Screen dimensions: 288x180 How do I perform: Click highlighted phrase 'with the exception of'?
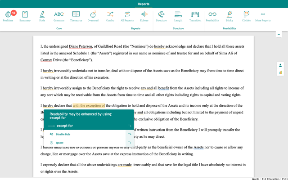(89, 105)
